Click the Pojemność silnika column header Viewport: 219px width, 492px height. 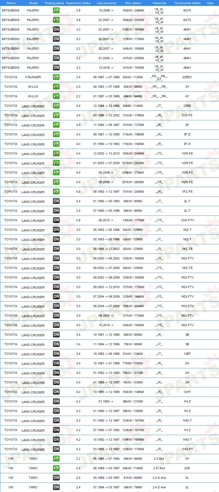coord(78,3)
